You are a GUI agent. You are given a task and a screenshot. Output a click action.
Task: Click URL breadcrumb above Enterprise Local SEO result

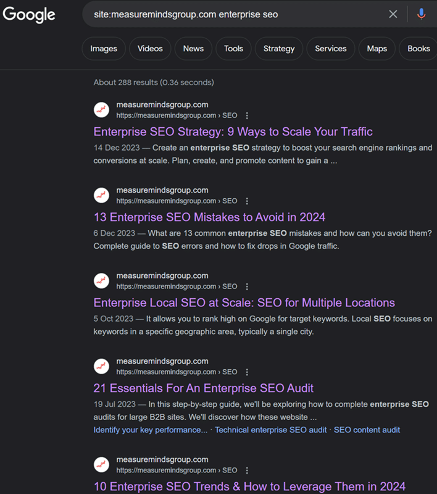coord(177,287)
